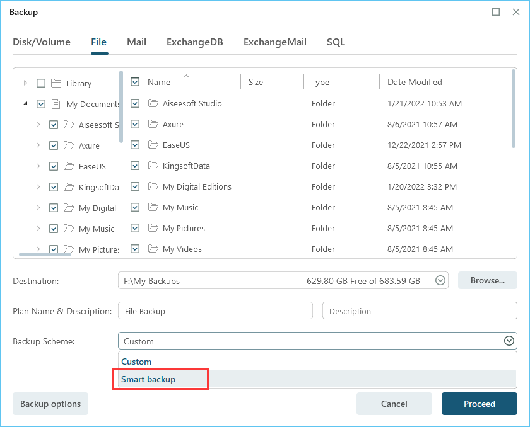Check the Library checkbox in the tree
The width and height of the screenshot is (530, 427).
coord(41,83)
